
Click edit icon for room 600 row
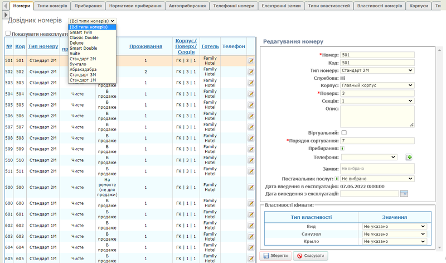point(251,203)
